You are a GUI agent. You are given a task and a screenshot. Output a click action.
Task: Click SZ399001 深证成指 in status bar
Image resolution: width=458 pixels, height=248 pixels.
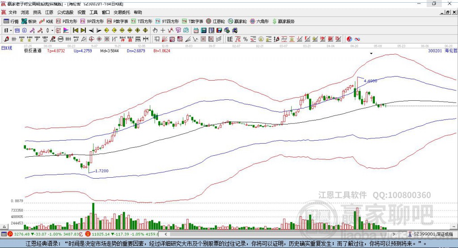pos(433,234)
